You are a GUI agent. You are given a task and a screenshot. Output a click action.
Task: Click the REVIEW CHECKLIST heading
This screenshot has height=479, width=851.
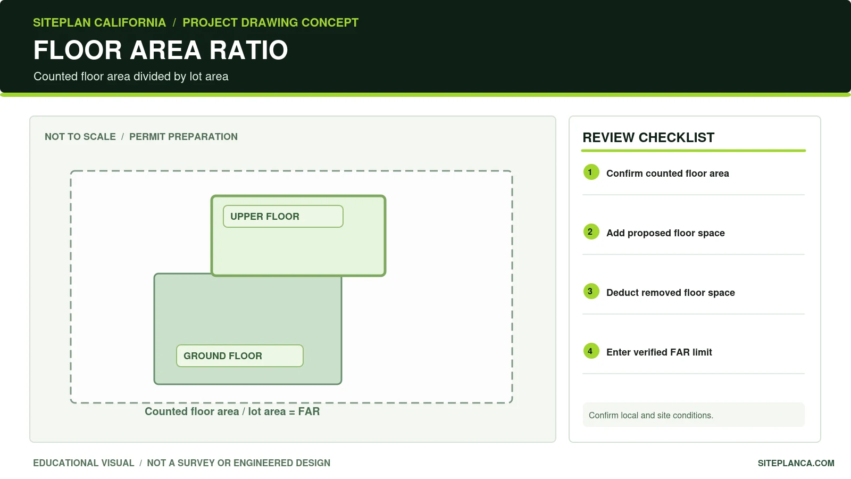point(648,138)
